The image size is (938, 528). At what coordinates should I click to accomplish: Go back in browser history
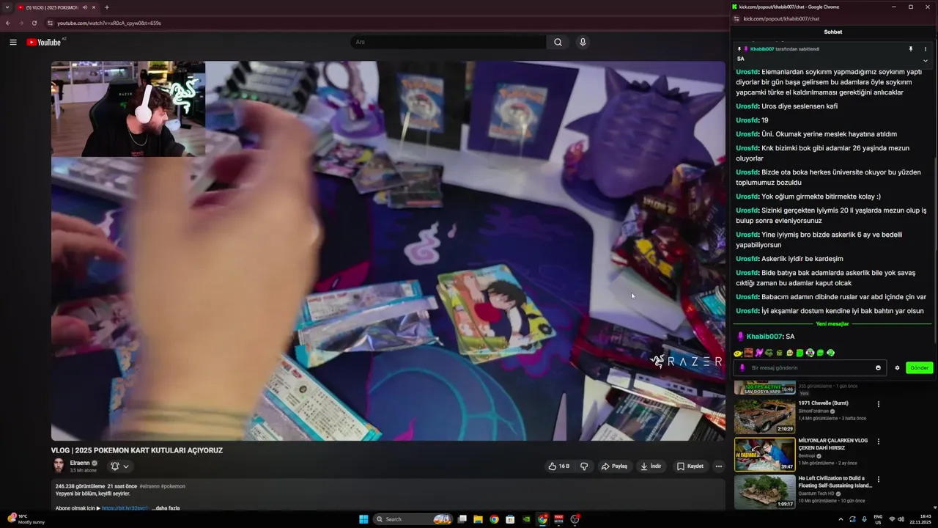[x=8, y=23]
